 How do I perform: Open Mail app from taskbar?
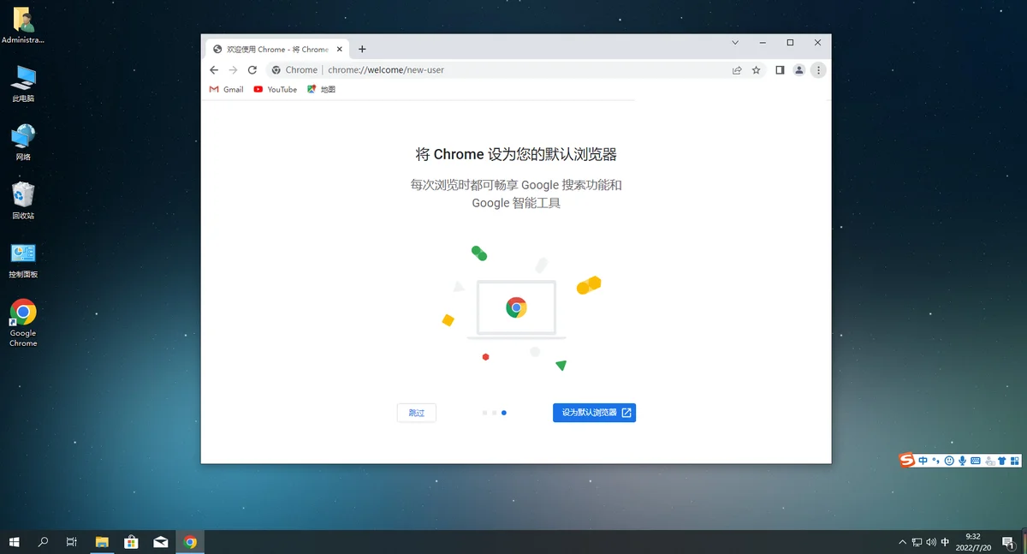click(x=161, y=542)
